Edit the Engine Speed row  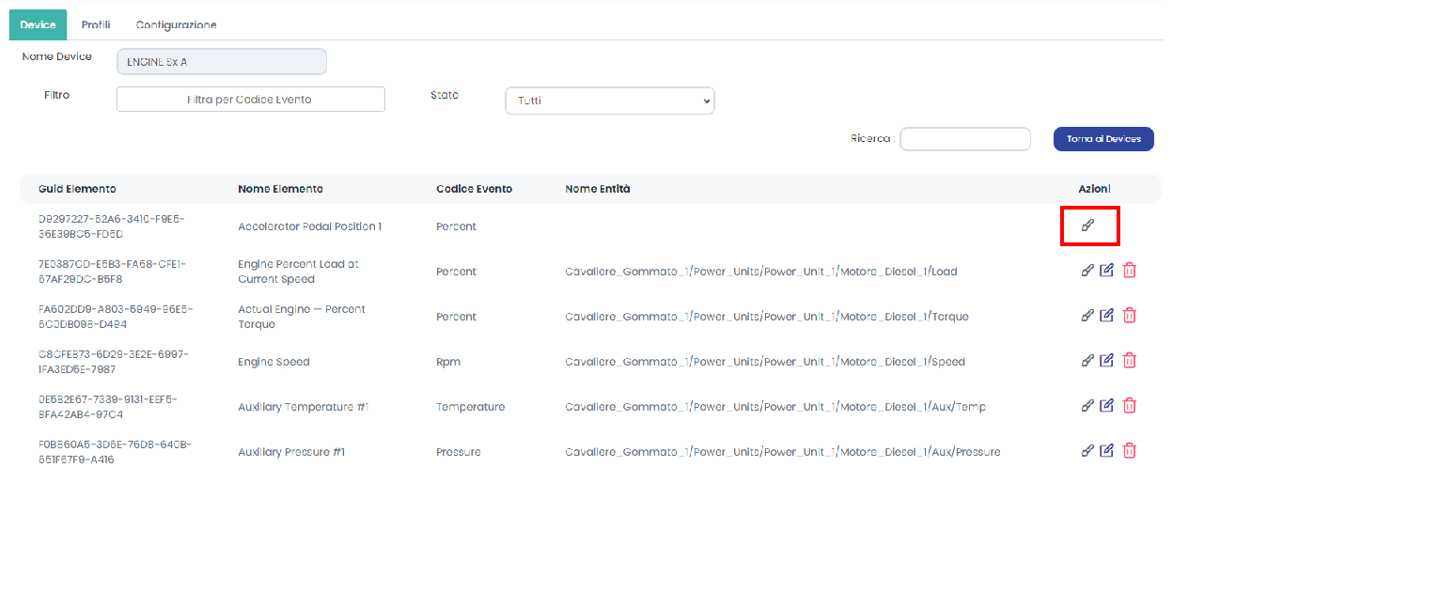tap(1107, 361)
